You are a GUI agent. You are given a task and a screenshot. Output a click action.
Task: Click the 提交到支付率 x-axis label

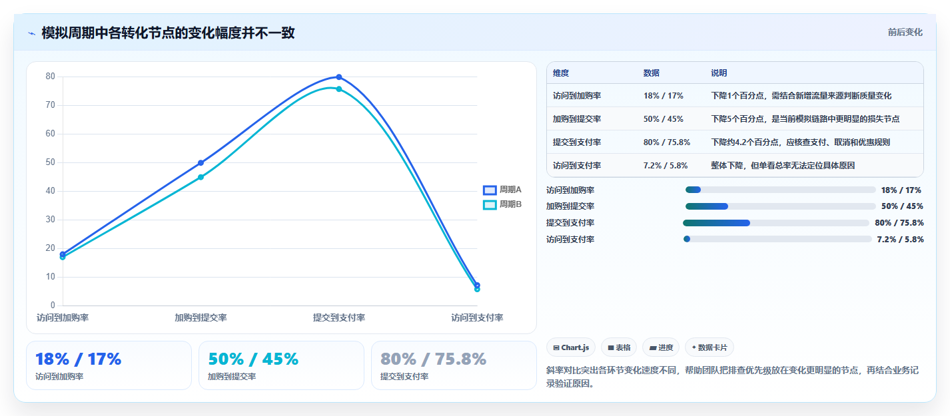pos(339,318)
